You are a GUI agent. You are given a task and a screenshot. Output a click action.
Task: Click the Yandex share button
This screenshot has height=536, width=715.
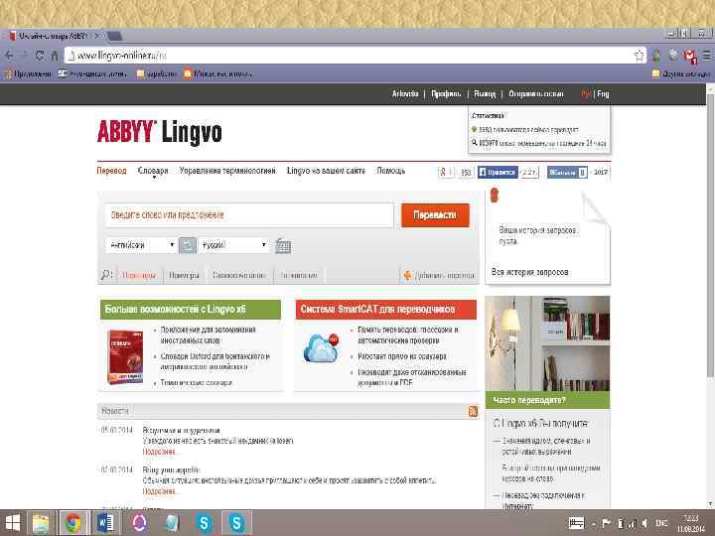[x=446, y=173]
